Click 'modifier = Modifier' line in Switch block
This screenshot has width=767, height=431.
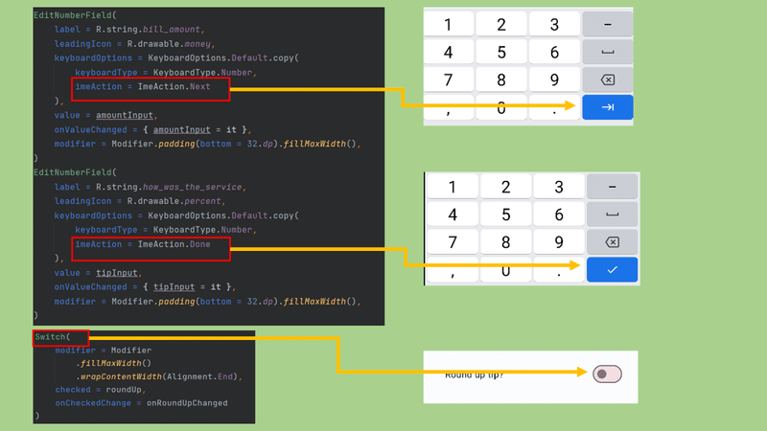pos(104,350)
